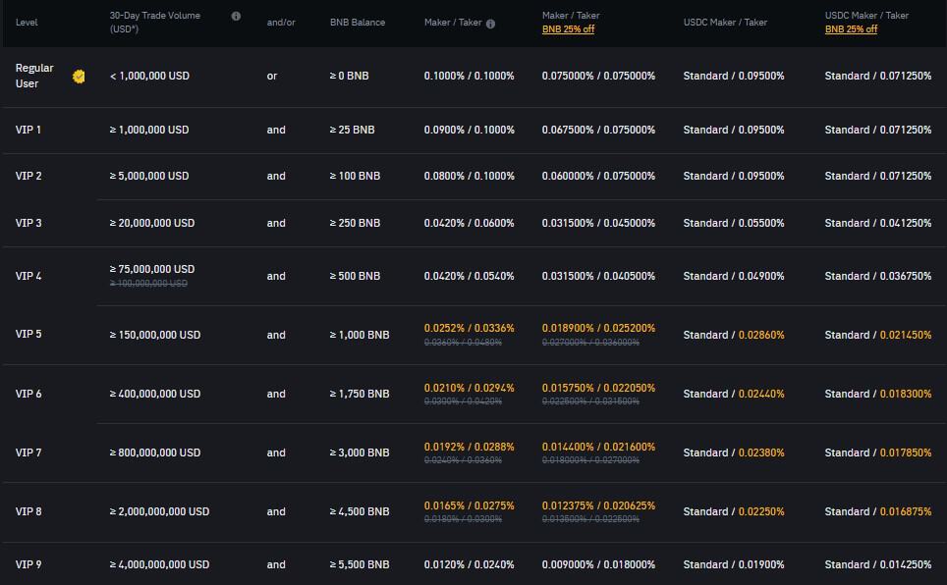The height and width of the screenshot is (585, 947).
Task: Click the '≥ 75,000,000 USD' volume cell
Action: click(152, 269)
